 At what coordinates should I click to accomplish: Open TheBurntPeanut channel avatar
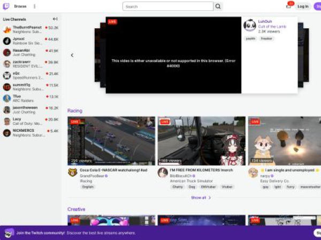[x=7, y=29]
